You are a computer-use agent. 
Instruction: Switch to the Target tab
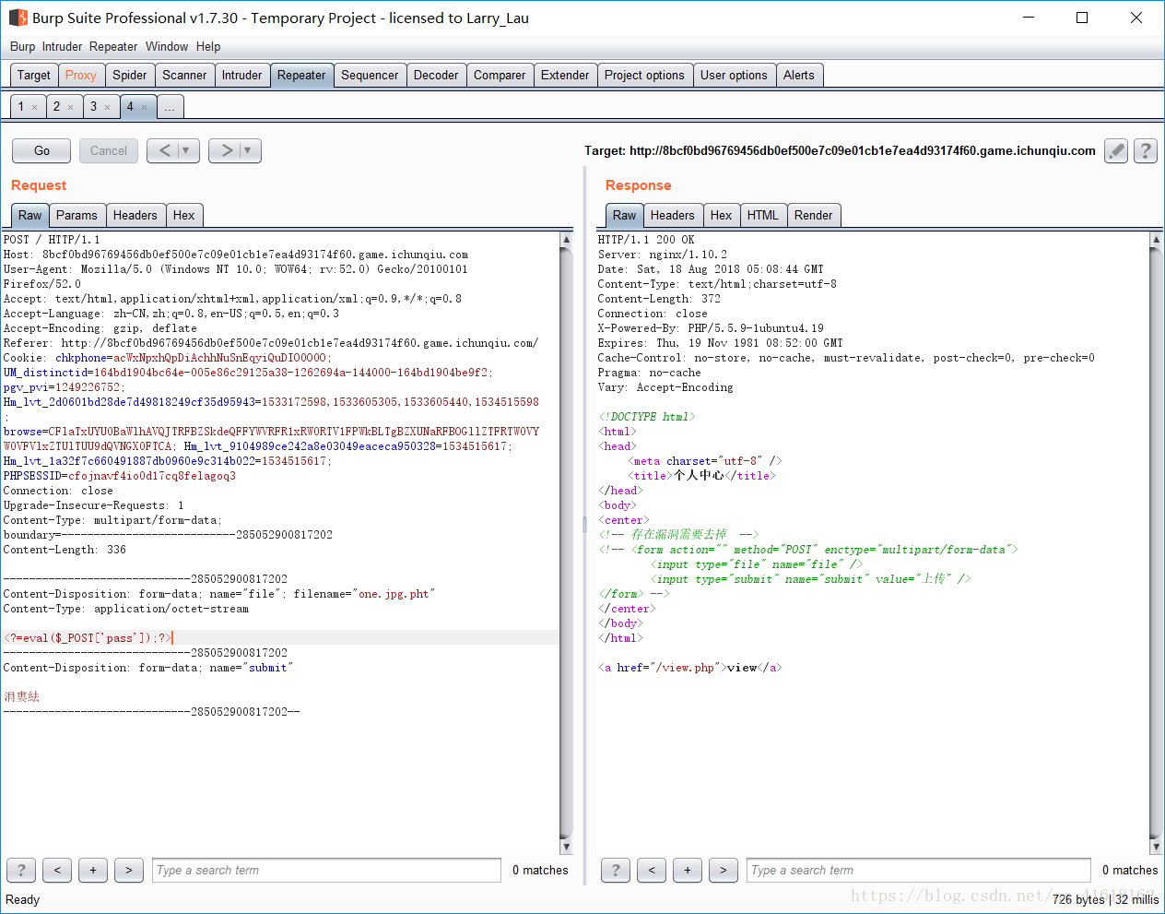click(34, 75)
